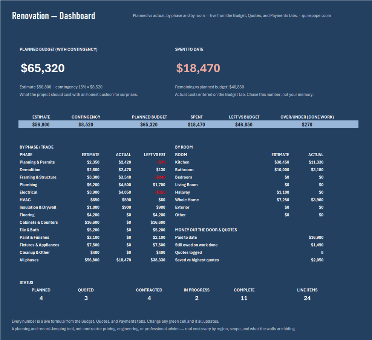Select the Exterior room label
Screen dimensions: 372x340
click(x=182, y=207)
